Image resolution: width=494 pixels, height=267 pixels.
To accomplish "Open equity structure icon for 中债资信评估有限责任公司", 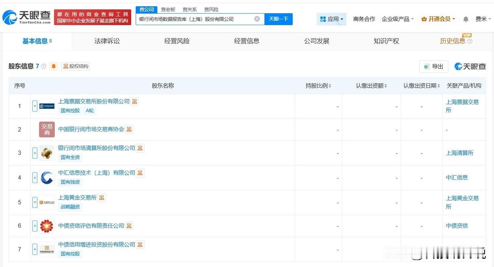I will coord(129,226).
